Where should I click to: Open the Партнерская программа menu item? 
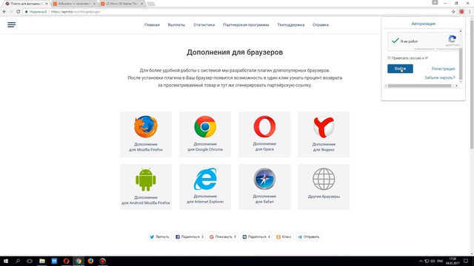246,24
